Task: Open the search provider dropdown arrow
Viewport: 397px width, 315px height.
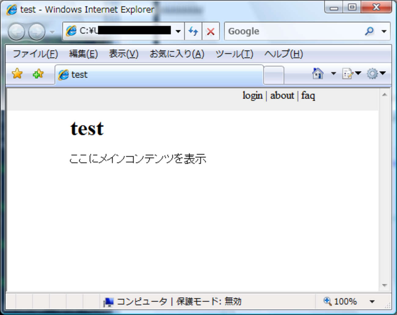Action: tap(384, 31)
